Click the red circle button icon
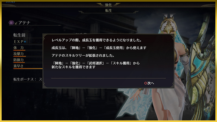Image resolution: width=217 pixels, height=122 pixels. tap(145, 83)
